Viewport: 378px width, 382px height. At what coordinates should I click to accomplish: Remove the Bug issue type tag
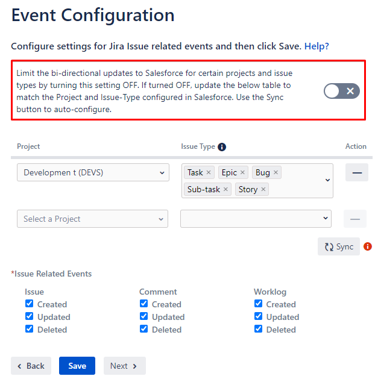(x=276, y=172)
